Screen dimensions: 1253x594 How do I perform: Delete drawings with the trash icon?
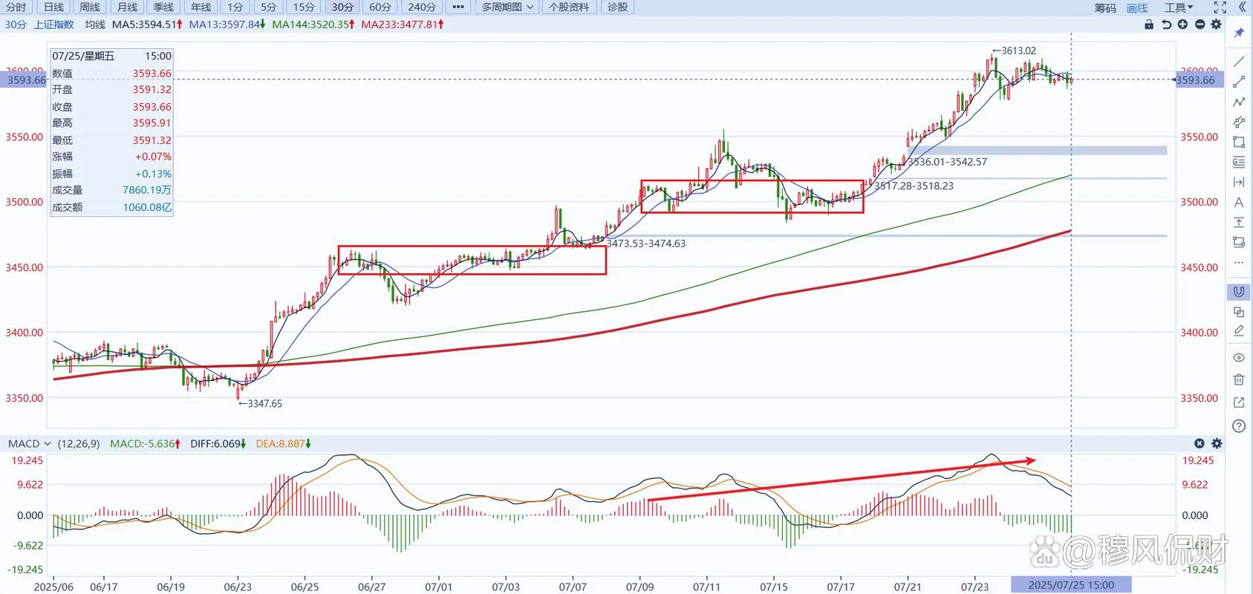[x=1239, y=379]
